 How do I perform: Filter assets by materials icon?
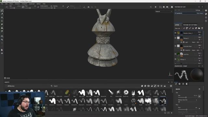[x=142, y=86]
